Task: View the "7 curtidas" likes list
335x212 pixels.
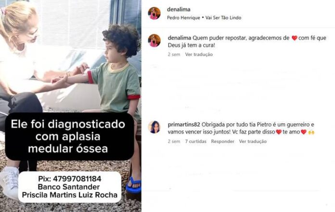Action: click(196, 141)
